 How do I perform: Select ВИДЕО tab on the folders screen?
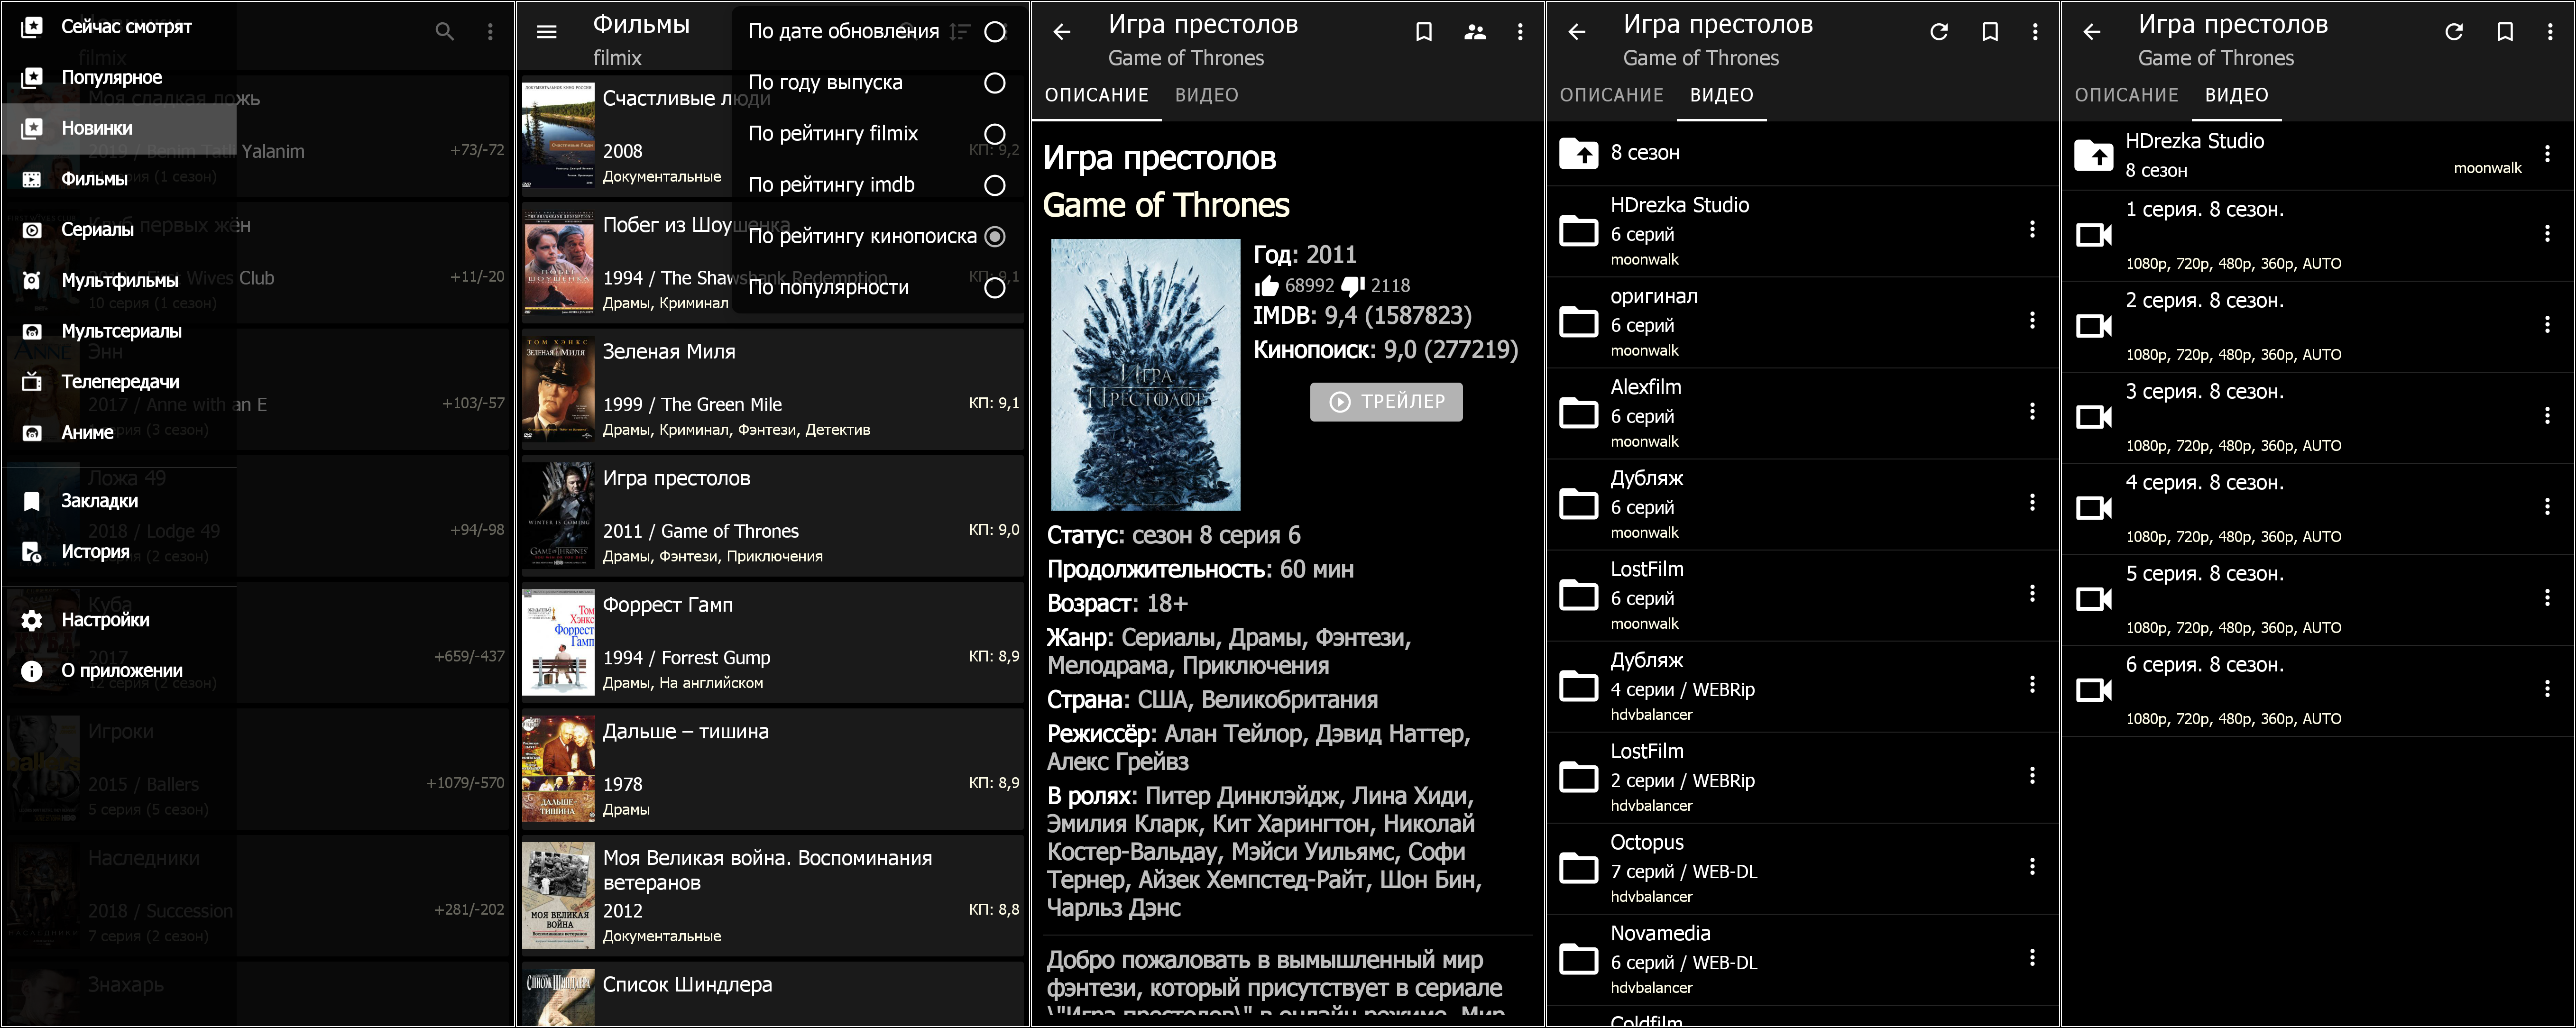click(x=1722, y=96)
